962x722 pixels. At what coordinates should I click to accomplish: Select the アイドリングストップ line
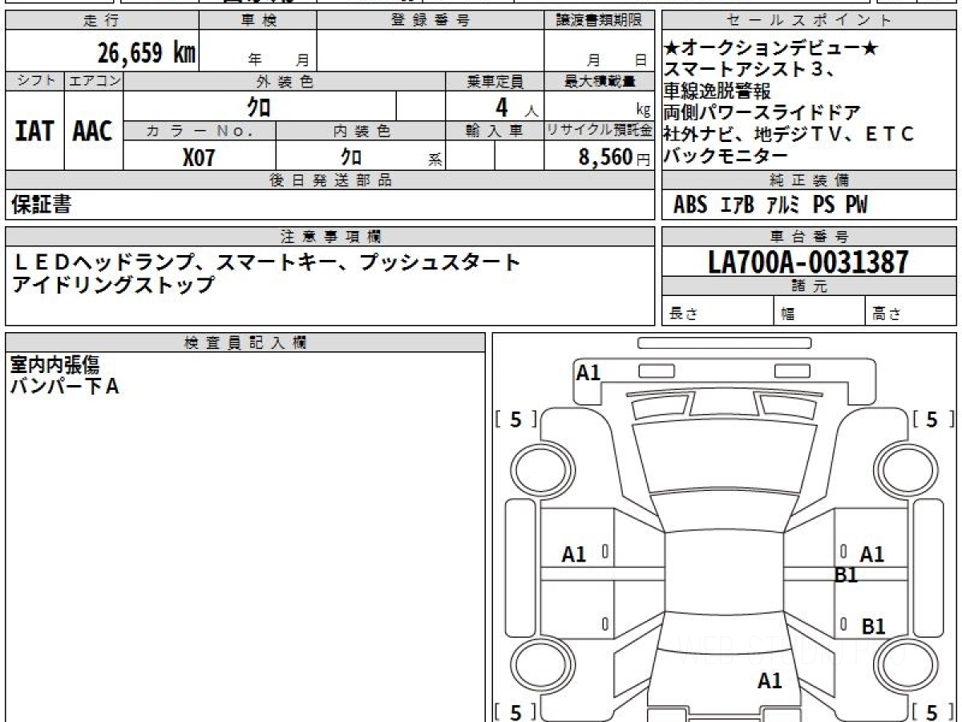[113, 285]
